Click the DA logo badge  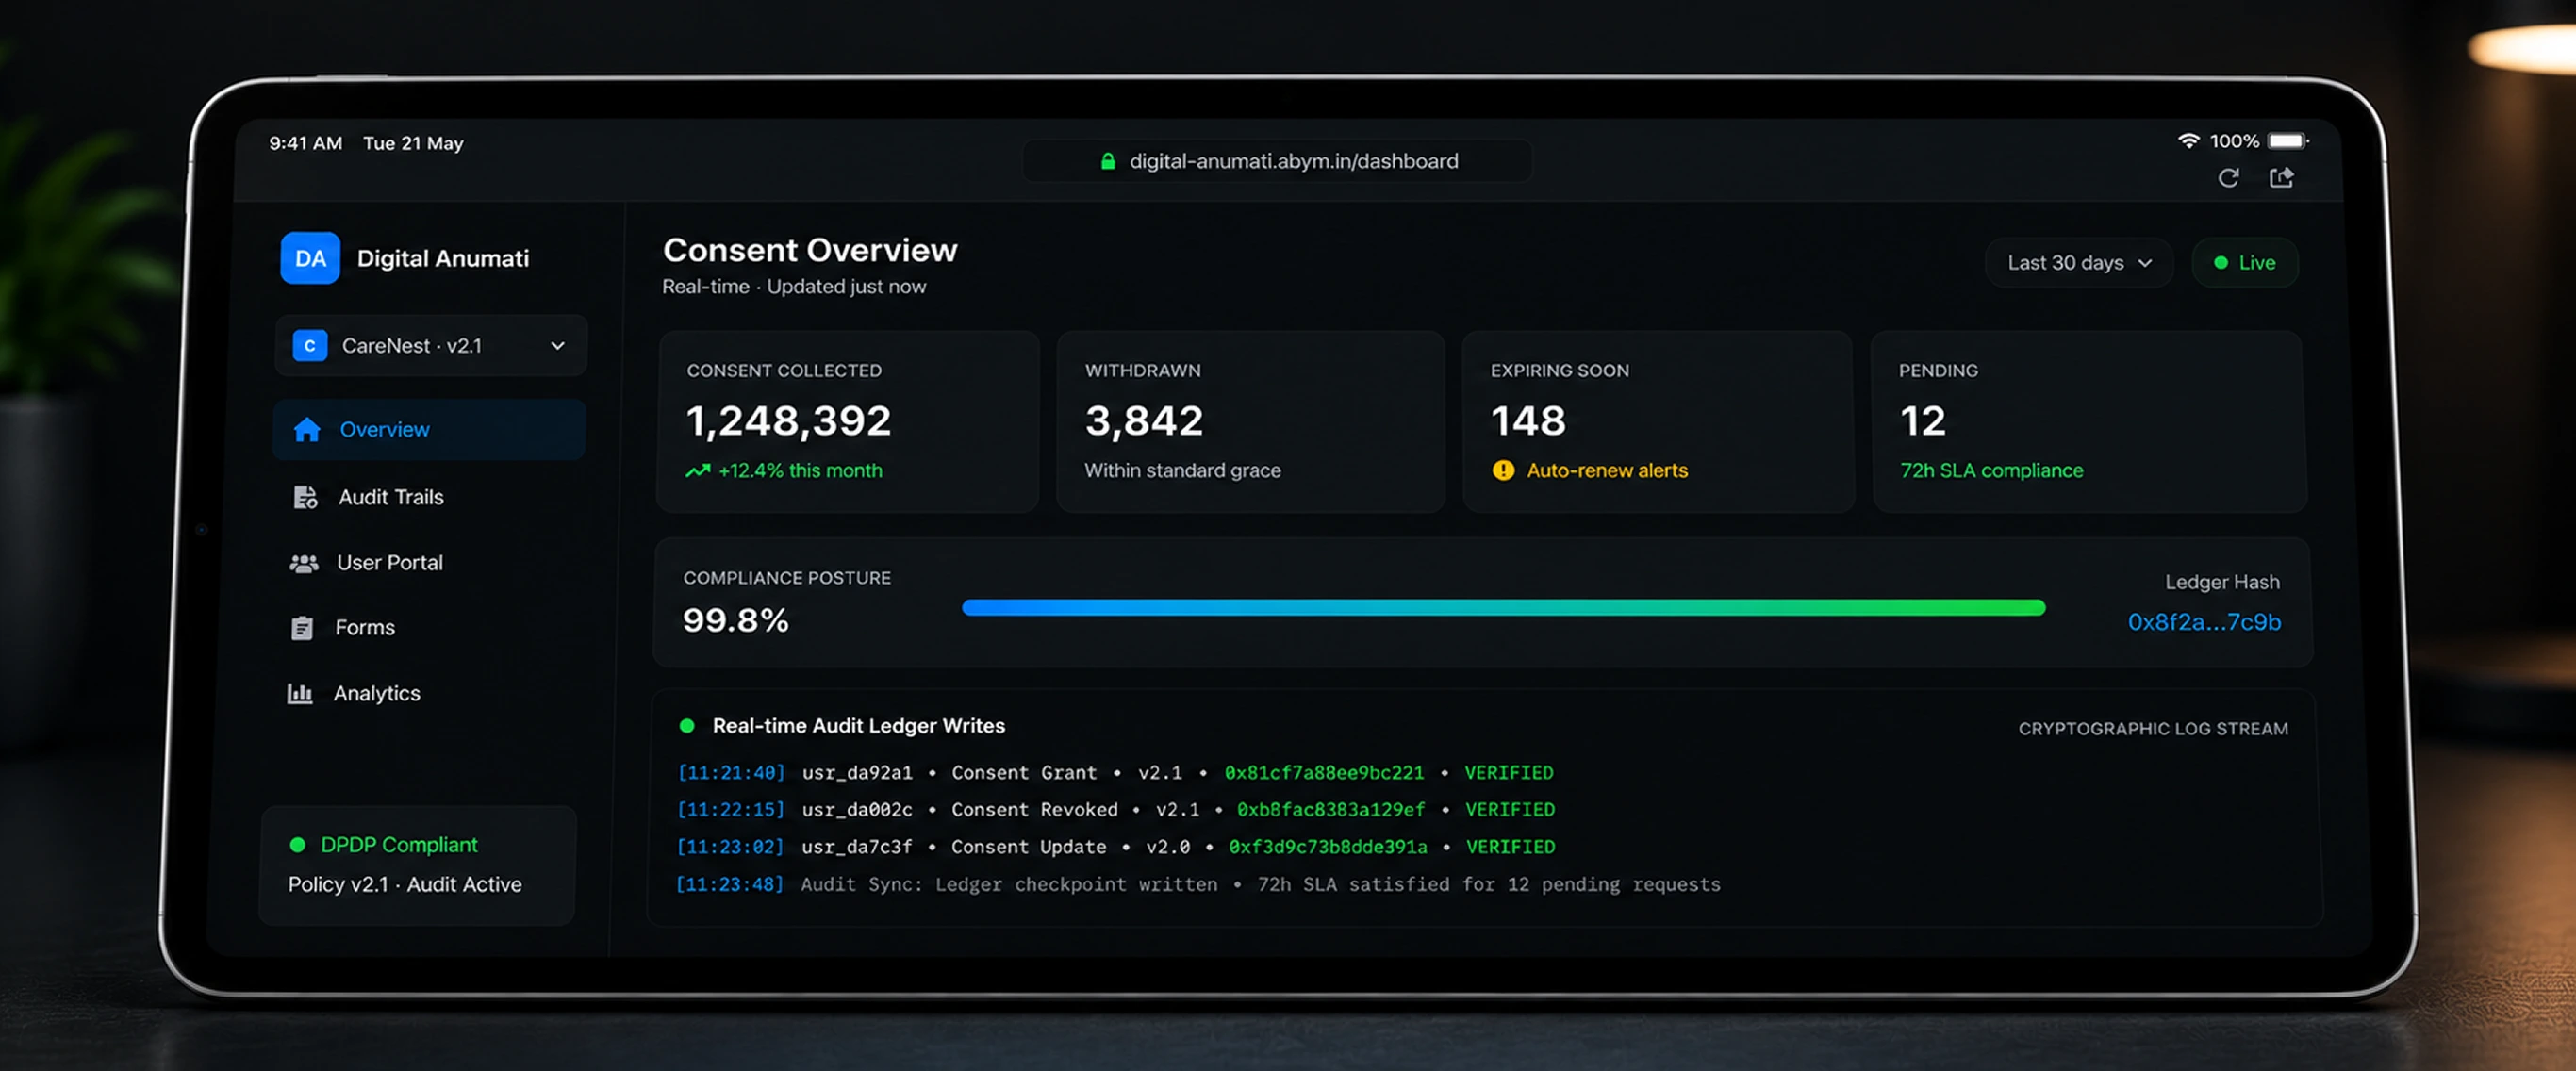(x=310, y=258)
